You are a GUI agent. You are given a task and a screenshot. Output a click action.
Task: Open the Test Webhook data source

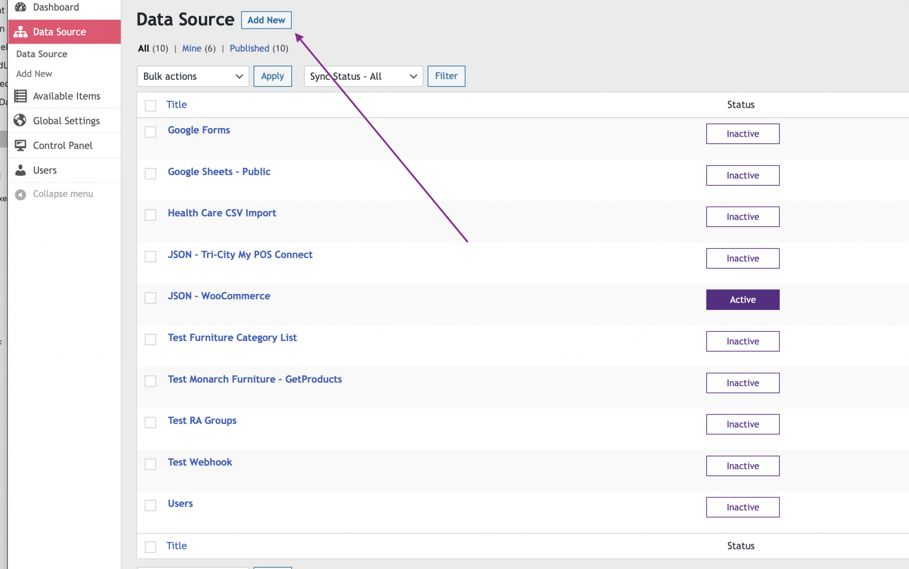200,462
